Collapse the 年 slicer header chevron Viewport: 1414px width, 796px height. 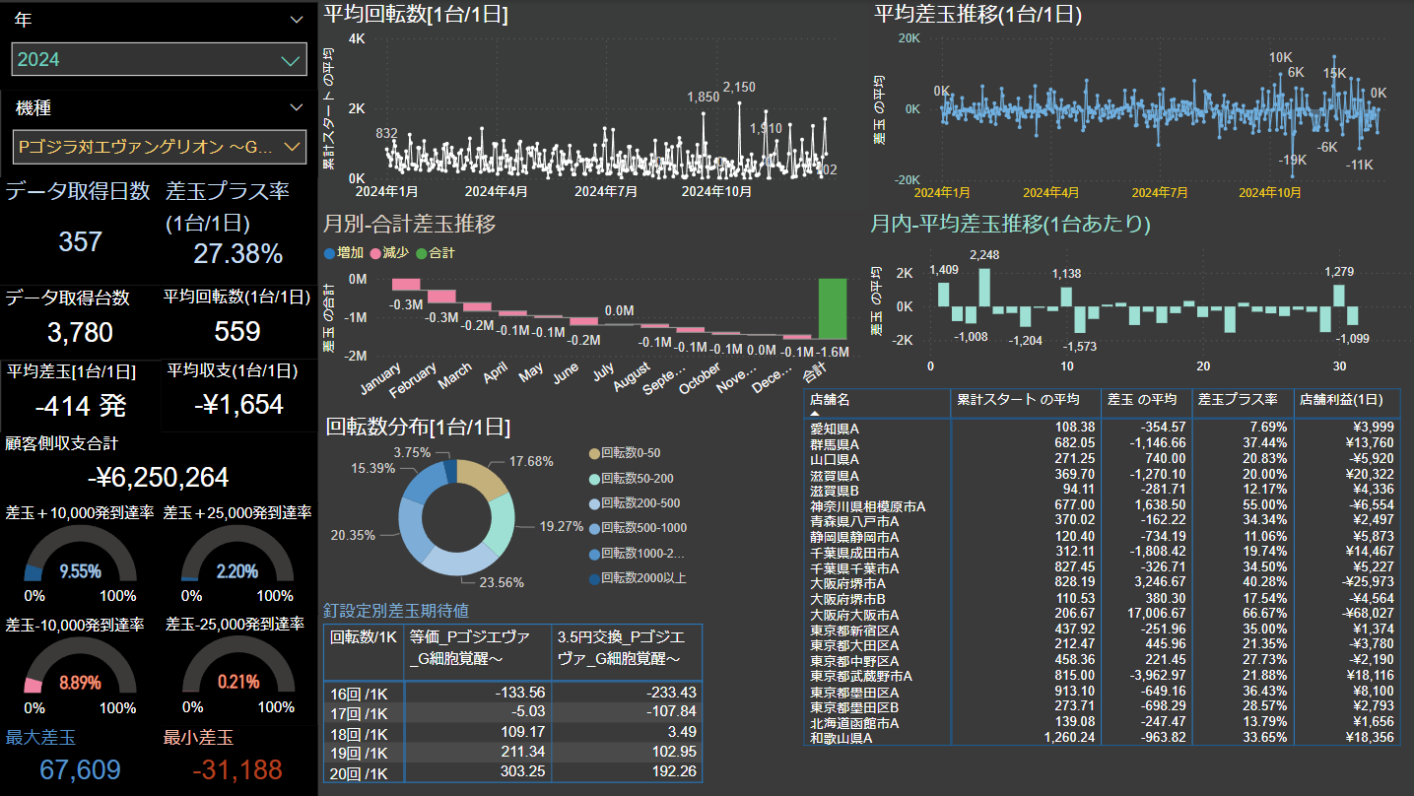pyautogui.click(x=297, y=20)
